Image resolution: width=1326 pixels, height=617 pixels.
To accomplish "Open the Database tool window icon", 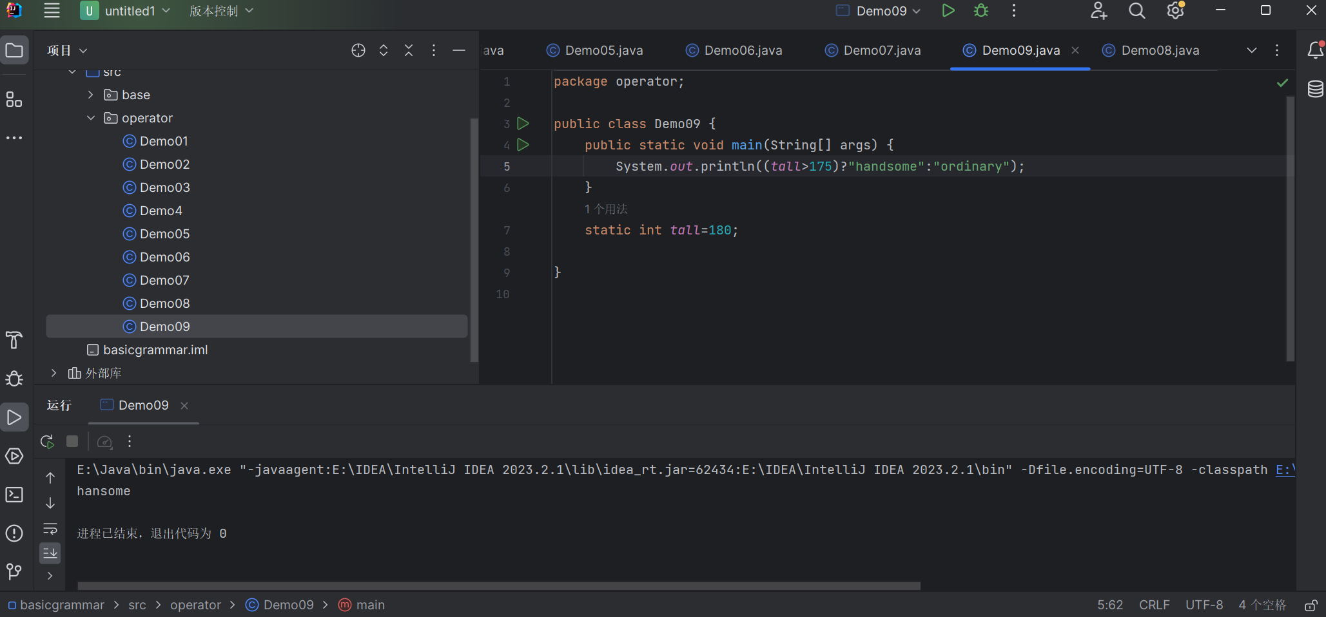I will pos(1315,89).
